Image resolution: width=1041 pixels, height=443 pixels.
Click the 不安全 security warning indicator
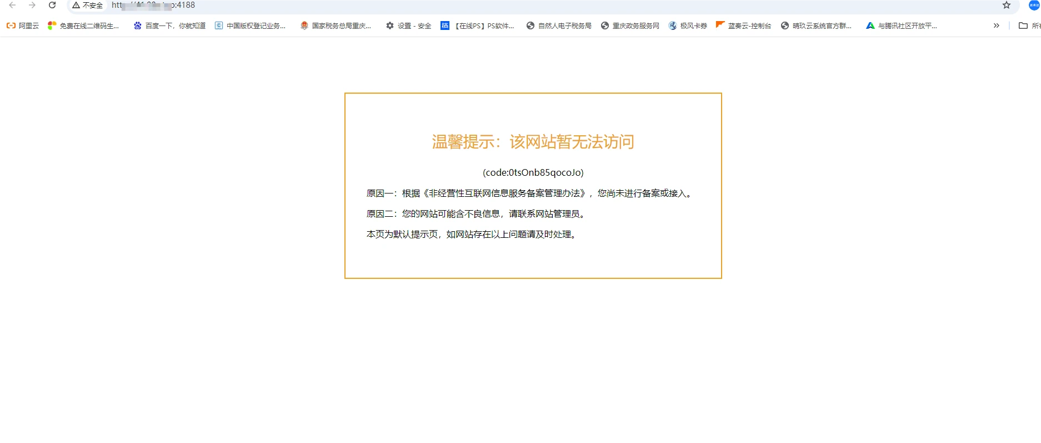[x=88, y=5]
